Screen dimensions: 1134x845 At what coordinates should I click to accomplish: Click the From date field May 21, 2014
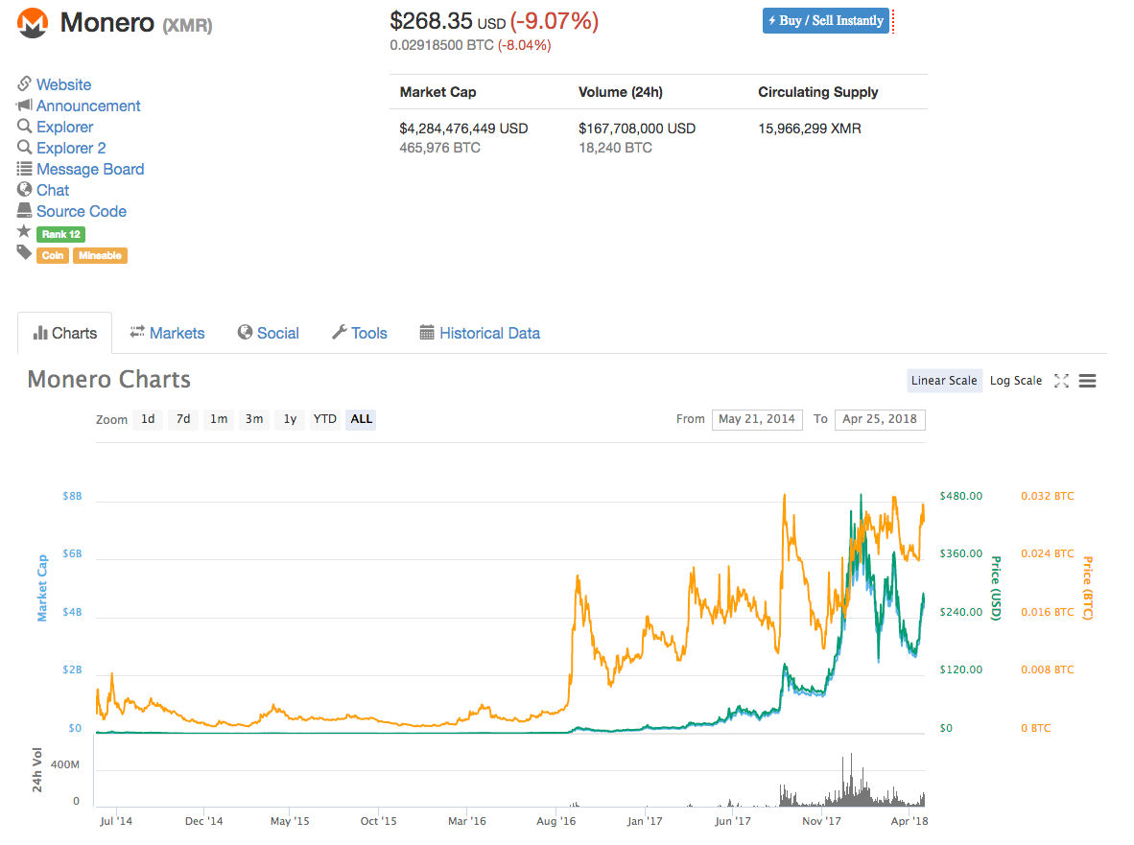coord(757,419)
